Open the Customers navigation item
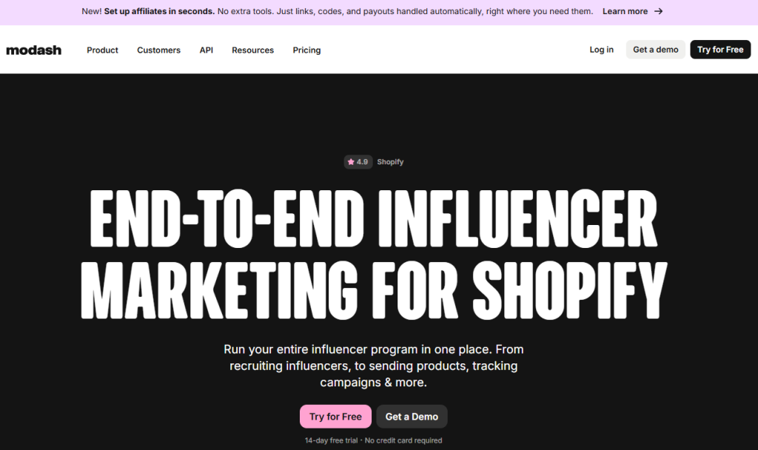Image resolution: width=758 pixels, height=450 pixels. [158, 50]
